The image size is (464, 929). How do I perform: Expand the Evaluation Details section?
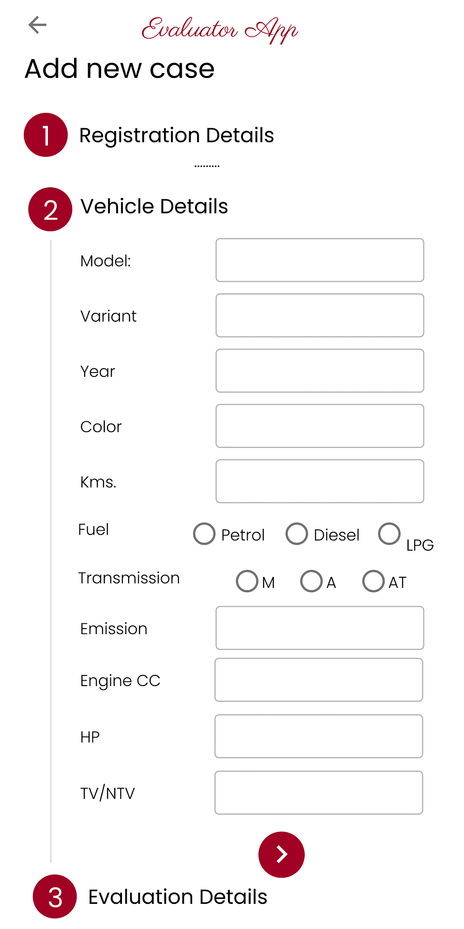coord(178,897)
